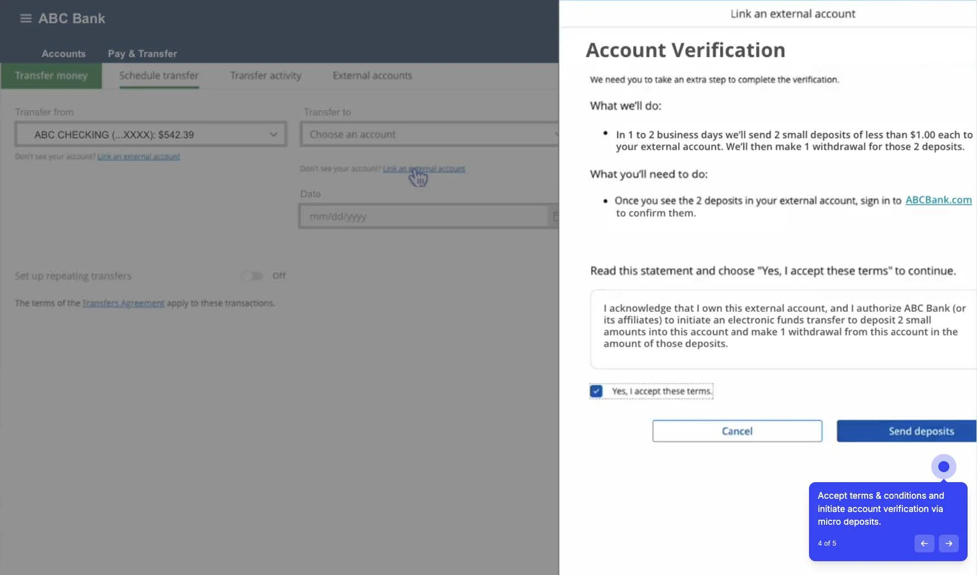Switch to the Transfer activity tab
The image size is (977, 575).
266,76
